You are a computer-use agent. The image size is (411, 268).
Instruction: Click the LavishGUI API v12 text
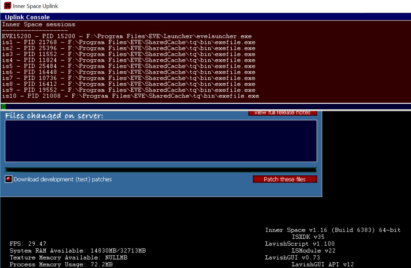pos(323,265)
